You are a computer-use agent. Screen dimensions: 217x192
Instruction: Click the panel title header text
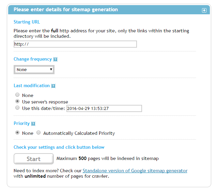click(x=66, y=10)
